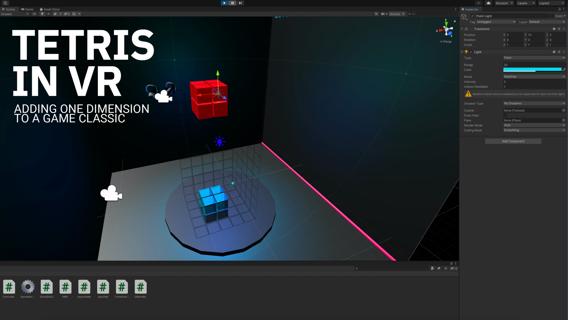568x320 pixels.
Task: Select Cookie texture picker circle
Action: [563, 111]
